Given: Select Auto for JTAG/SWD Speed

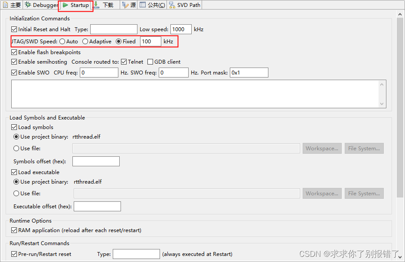Looking at the screenshot, I should 62,41.
